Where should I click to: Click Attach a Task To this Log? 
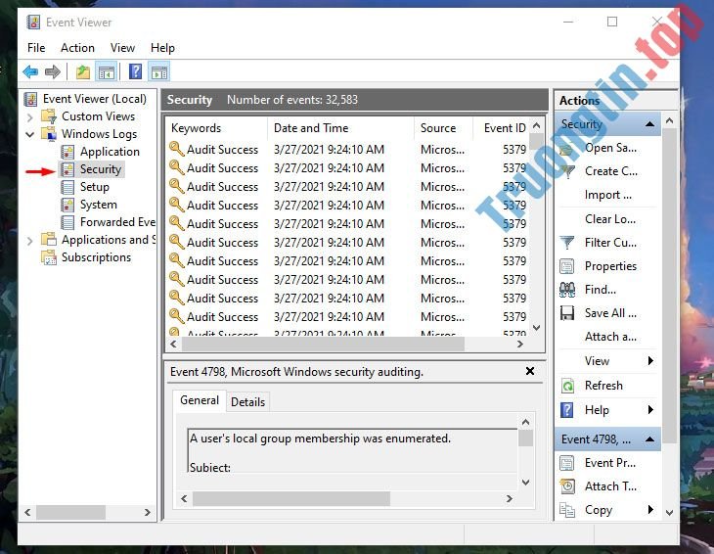(610, 337)
